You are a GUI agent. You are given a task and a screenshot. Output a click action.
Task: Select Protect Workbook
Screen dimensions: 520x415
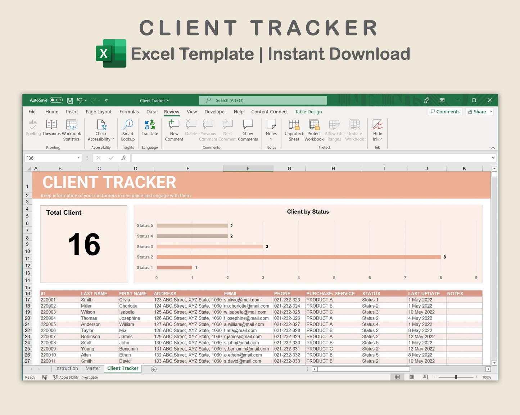313,130
